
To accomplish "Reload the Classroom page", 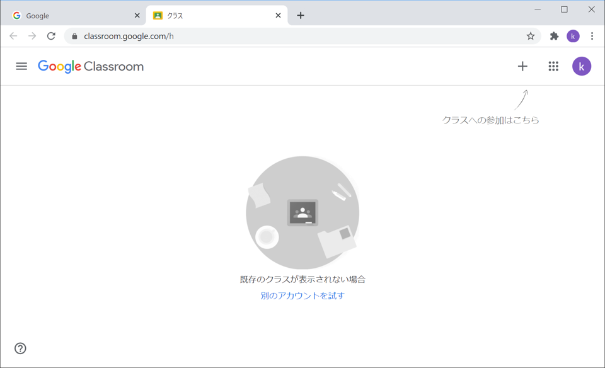I will (51, 36).
